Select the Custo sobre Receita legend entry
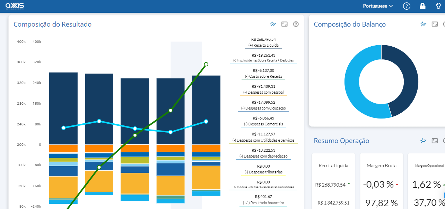Image resolution: width=445 pixels, height=209 pixels. tap(263, 76)
